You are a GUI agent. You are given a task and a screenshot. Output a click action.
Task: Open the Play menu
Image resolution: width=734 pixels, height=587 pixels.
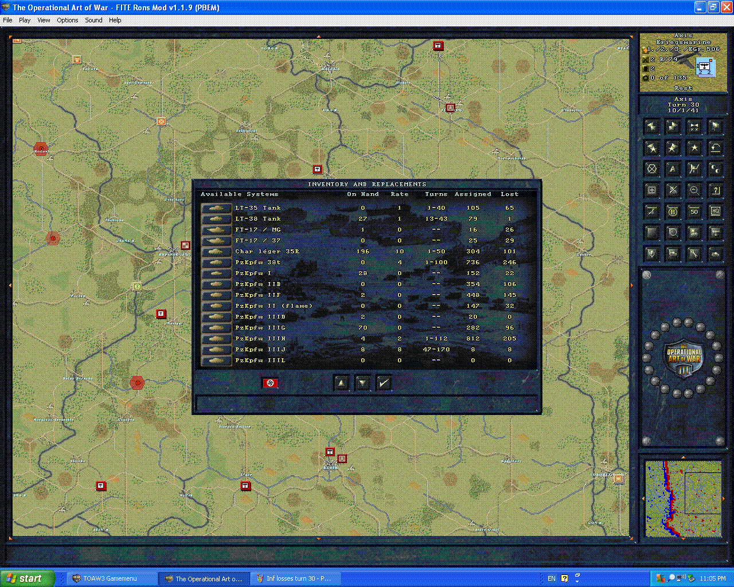click(x=25, y=20)
